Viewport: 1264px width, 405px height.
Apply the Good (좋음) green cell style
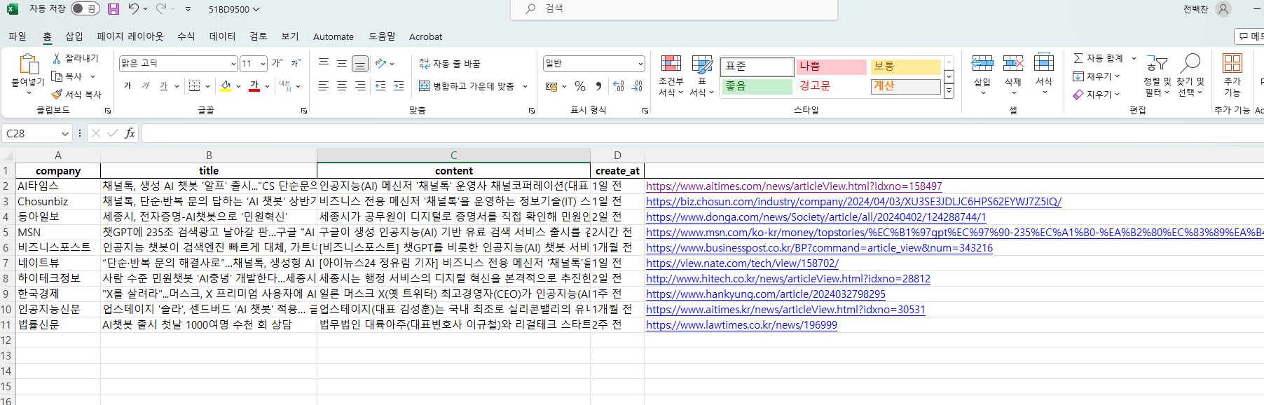[757, 86]
